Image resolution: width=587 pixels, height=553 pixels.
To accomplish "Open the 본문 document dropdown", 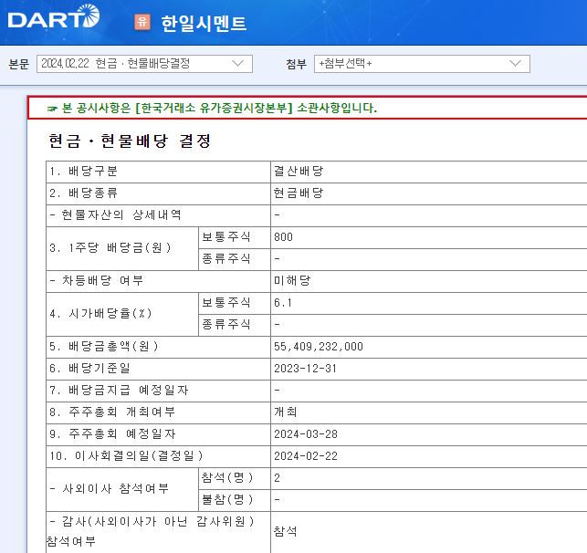I will click(144, 64).
